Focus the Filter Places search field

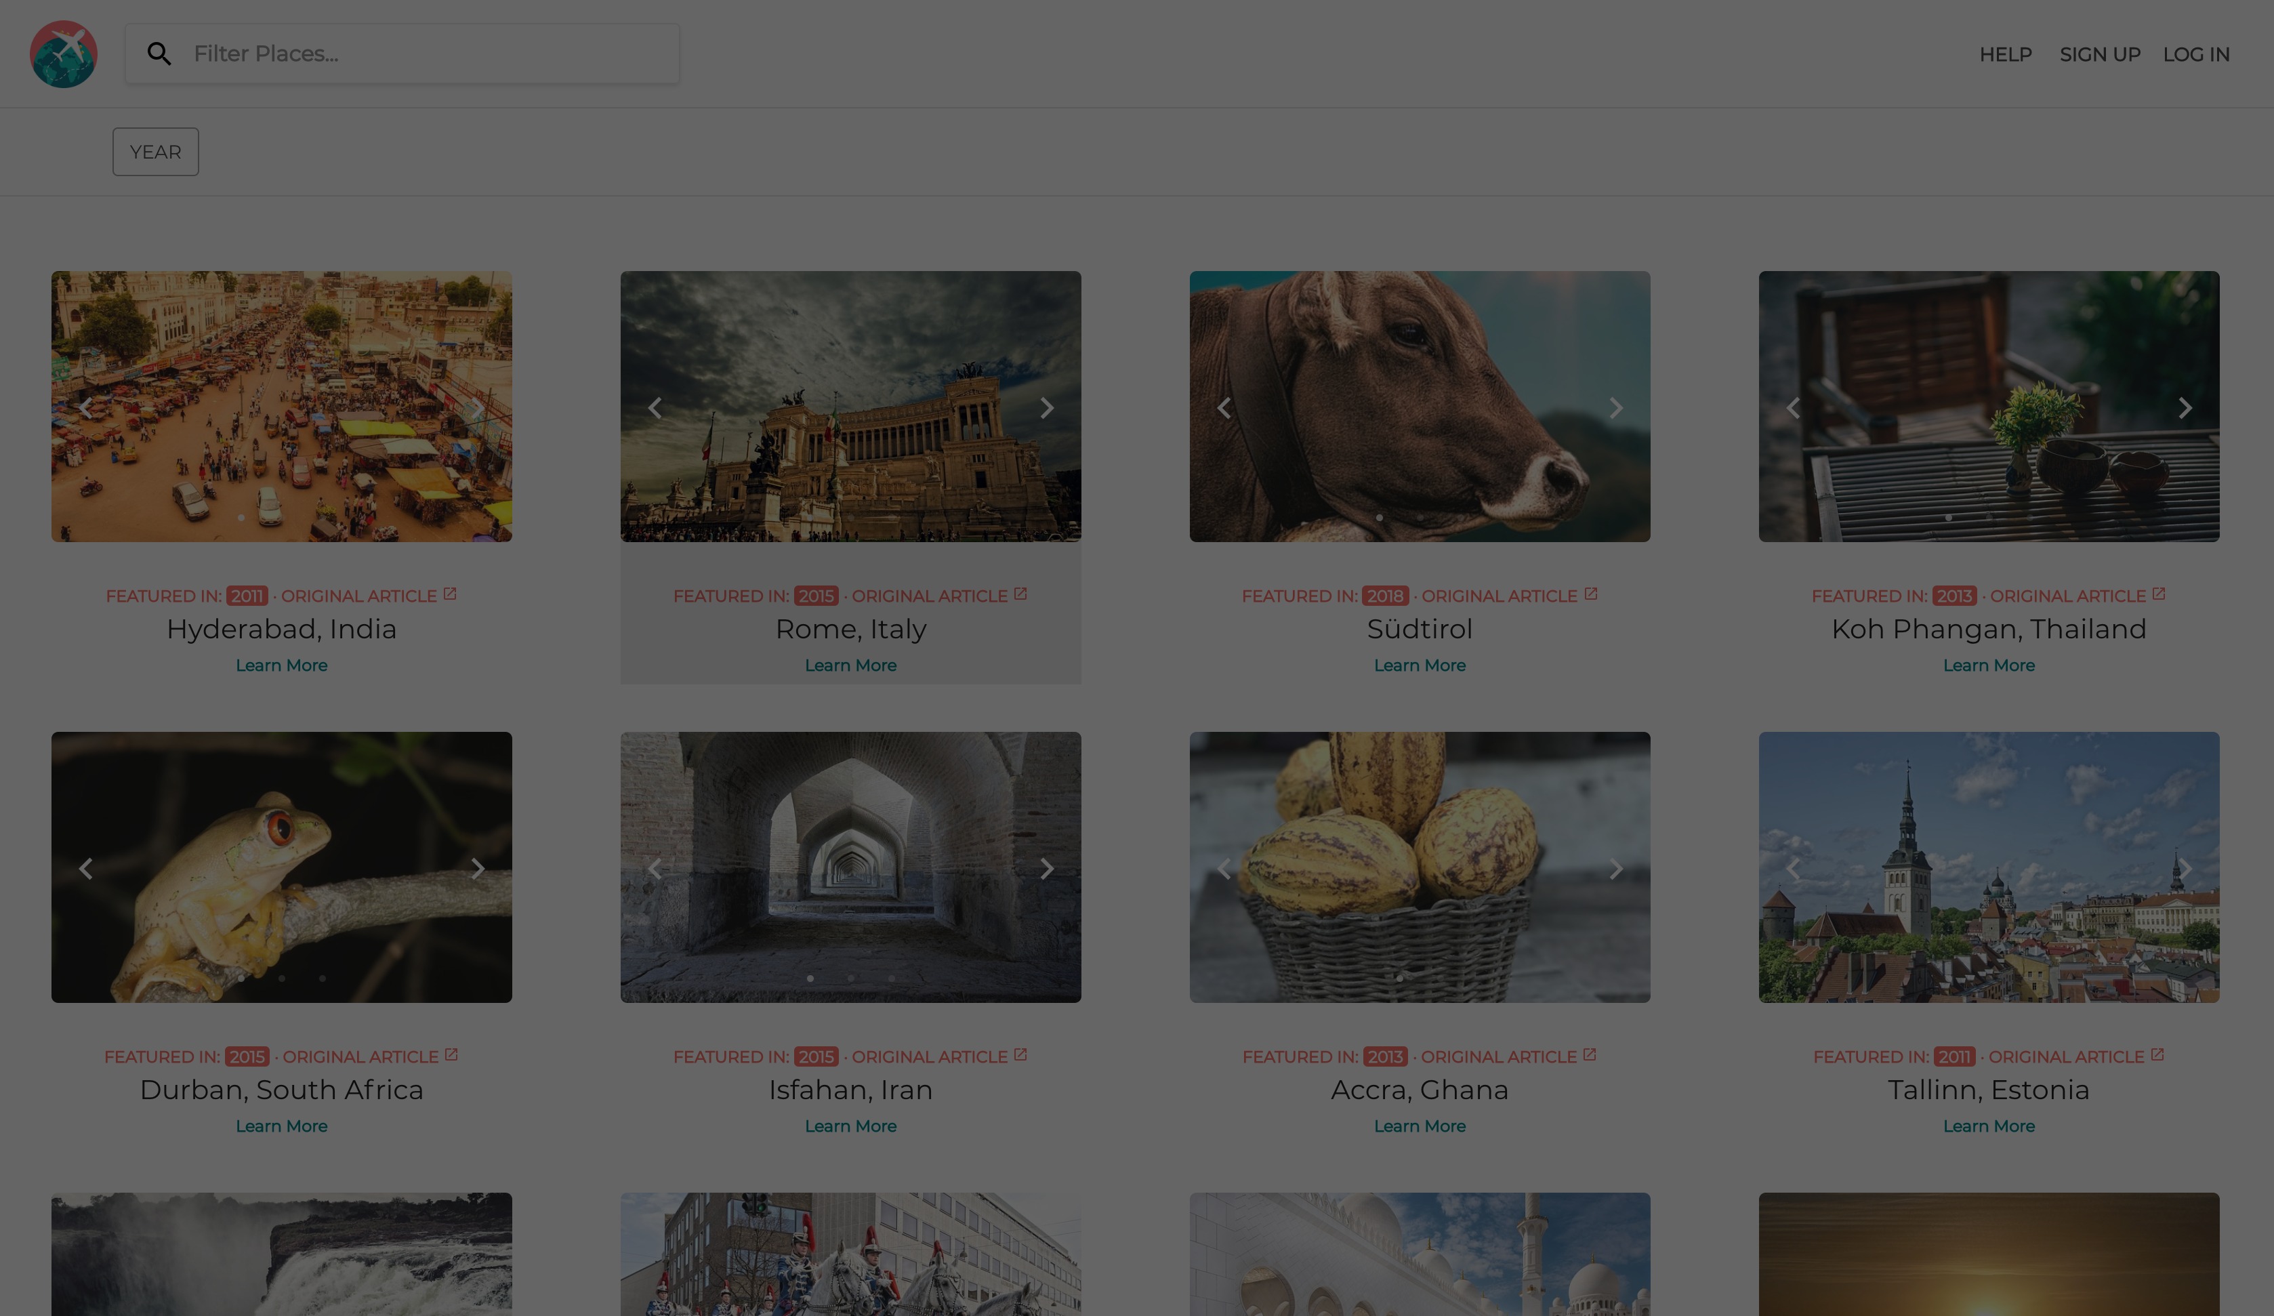tap(402, 54)
